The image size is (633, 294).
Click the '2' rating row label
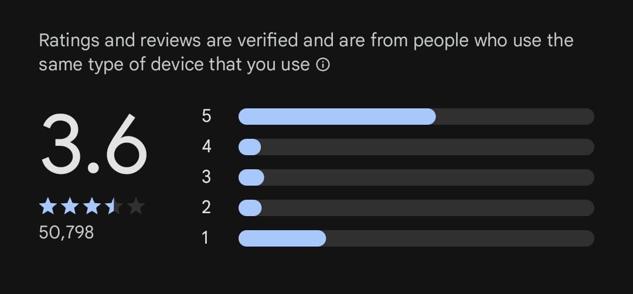pyautogui.click(x=206, y=207)
